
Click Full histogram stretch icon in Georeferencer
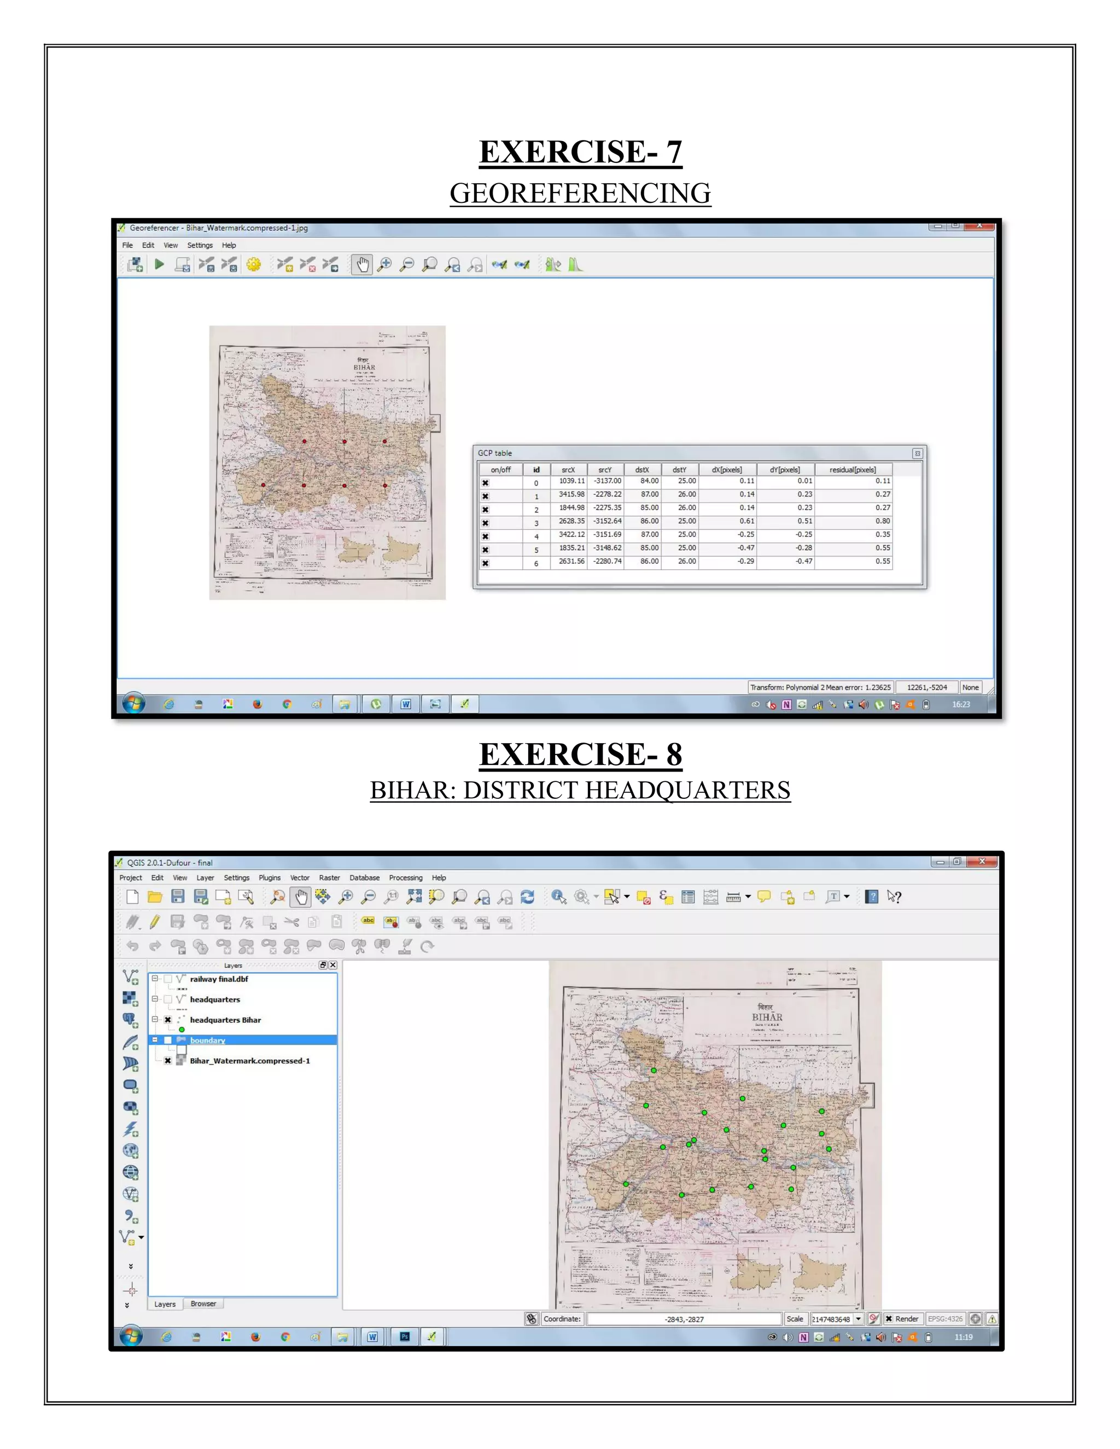pyautogui.click(x=553, y=265)
